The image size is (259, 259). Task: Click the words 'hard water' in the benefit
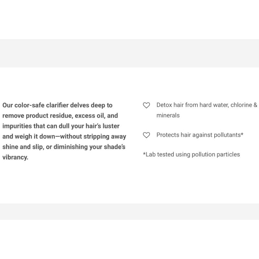(x=213, y=105)
